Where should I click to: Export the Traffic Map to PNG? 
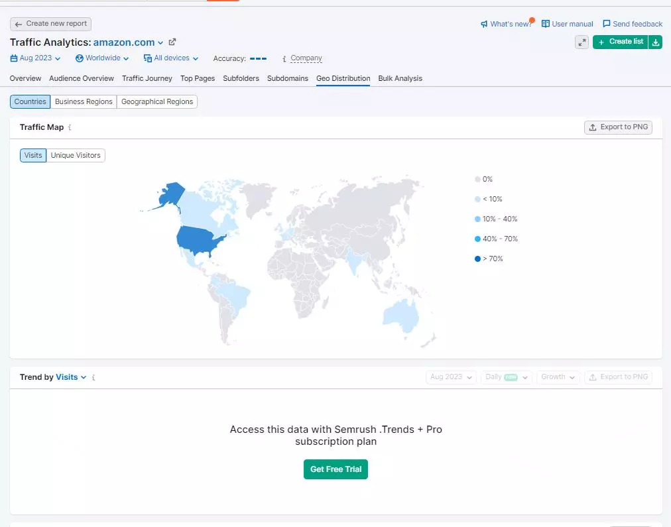pyautogui.click(x=618, y=127)
